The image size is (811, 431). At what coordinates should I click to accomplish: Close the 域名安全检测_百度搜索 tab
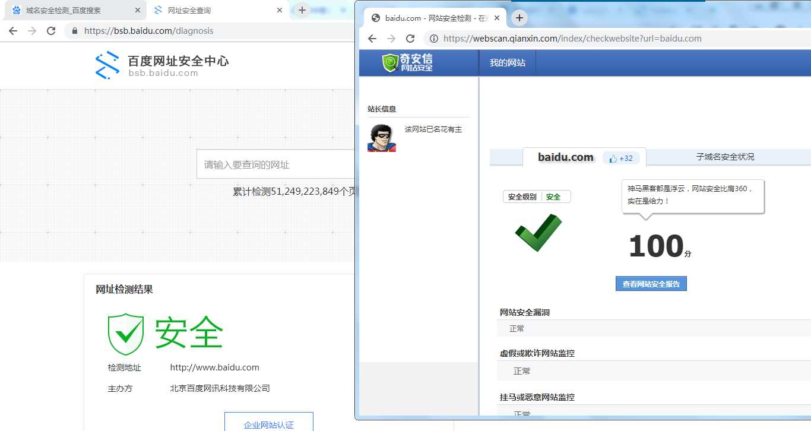coord(138,11)
